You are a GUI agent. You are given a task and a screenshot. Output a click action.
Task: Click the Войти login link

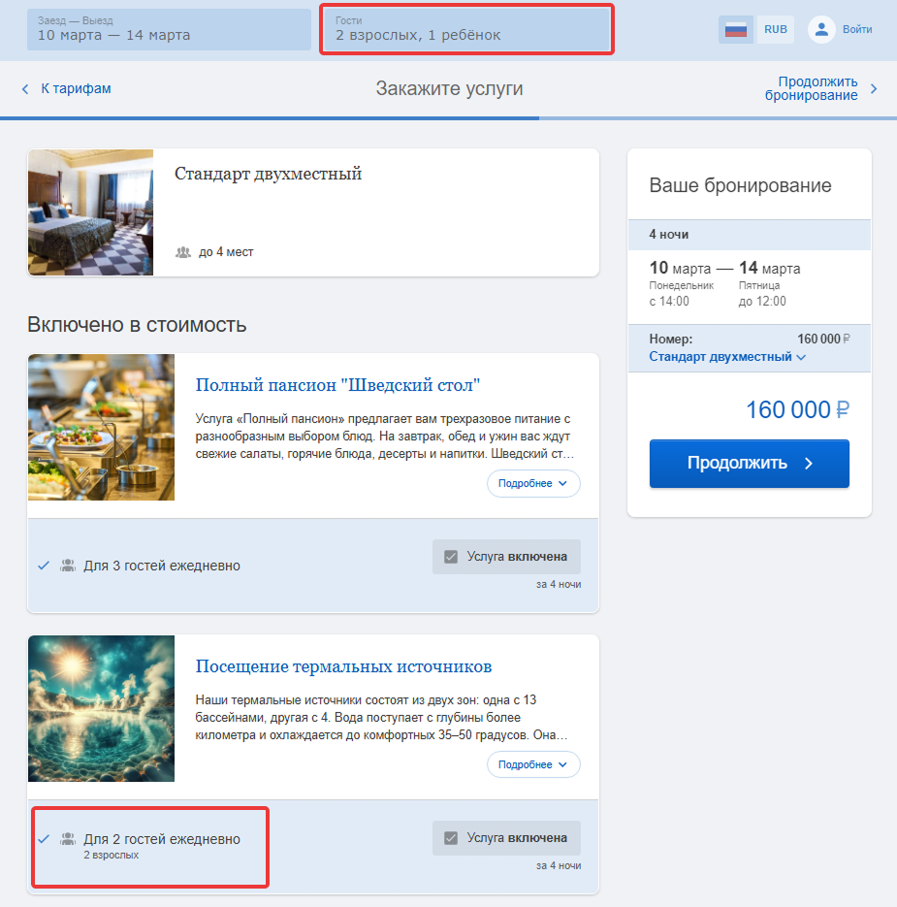857,29
